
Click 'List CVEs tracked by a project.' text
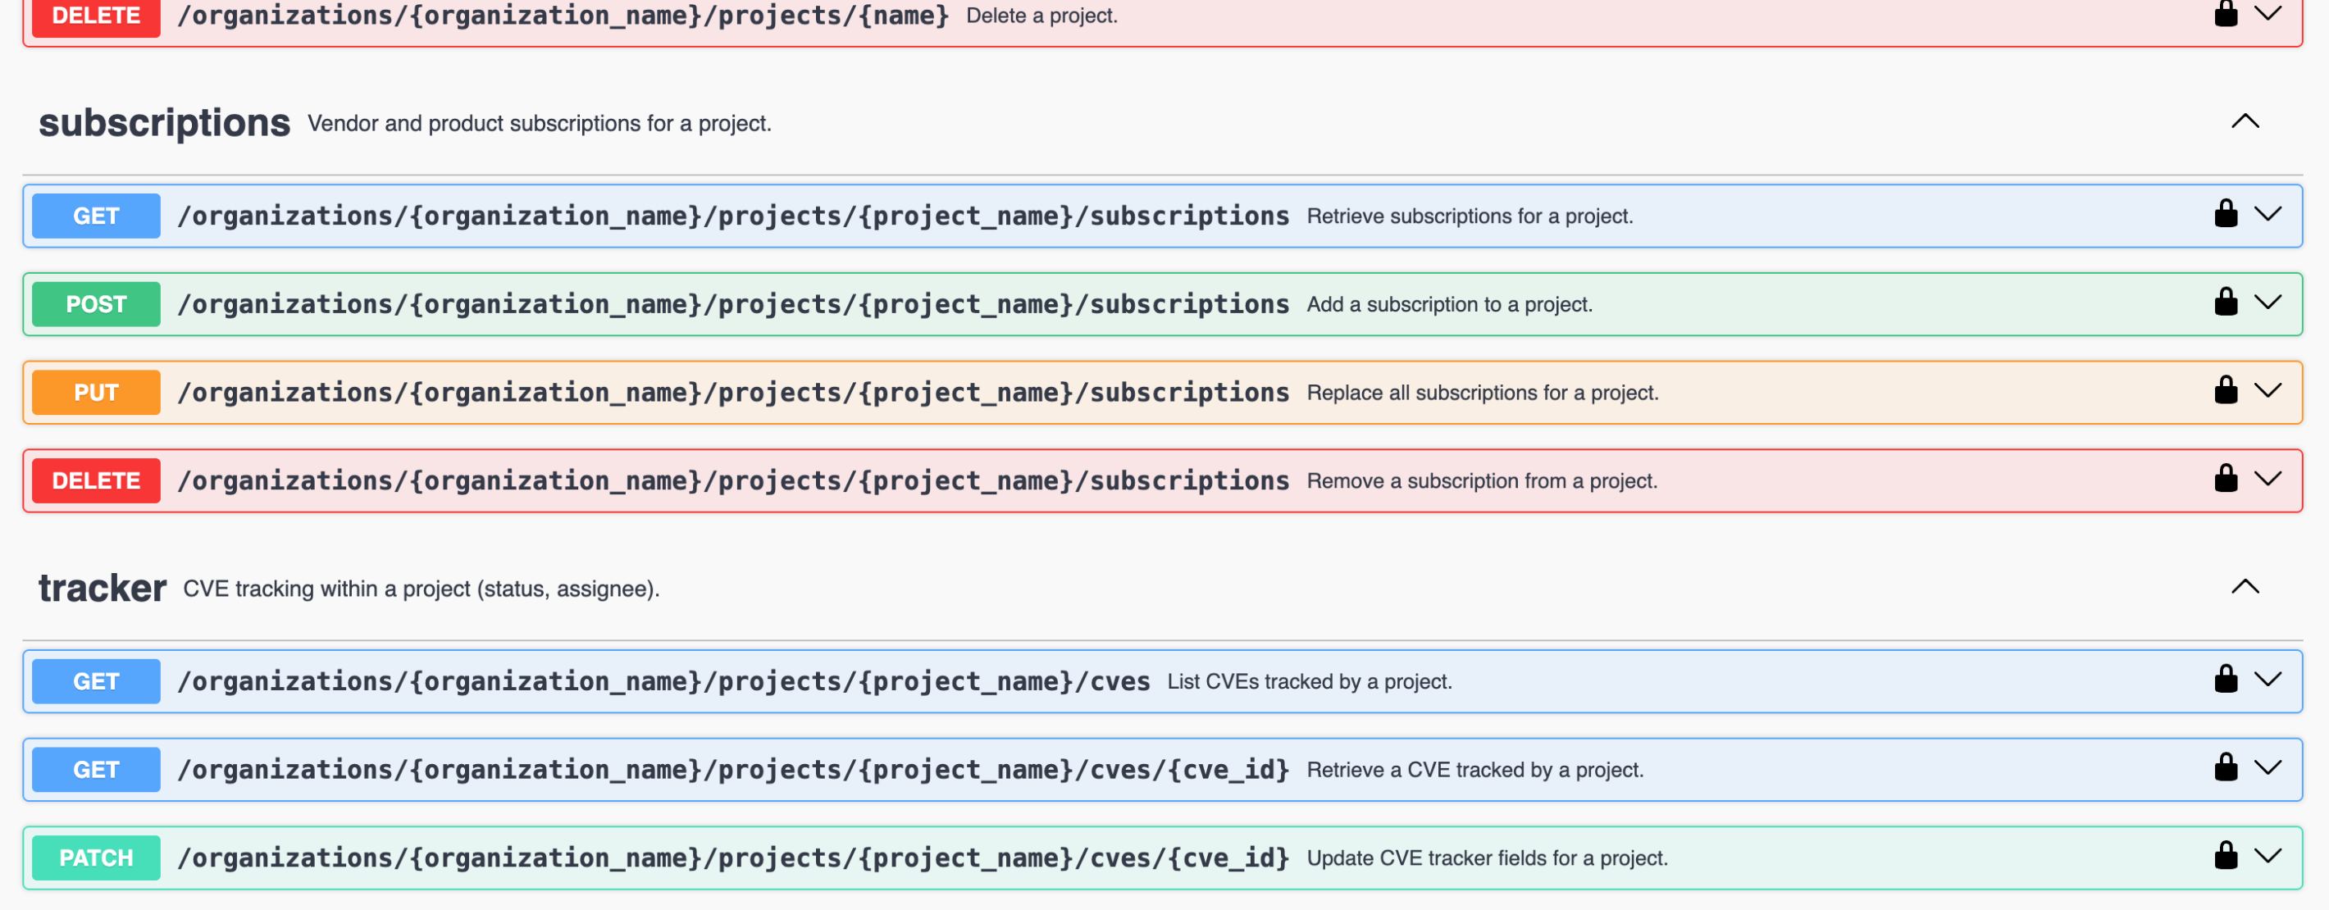(1309, 681)
